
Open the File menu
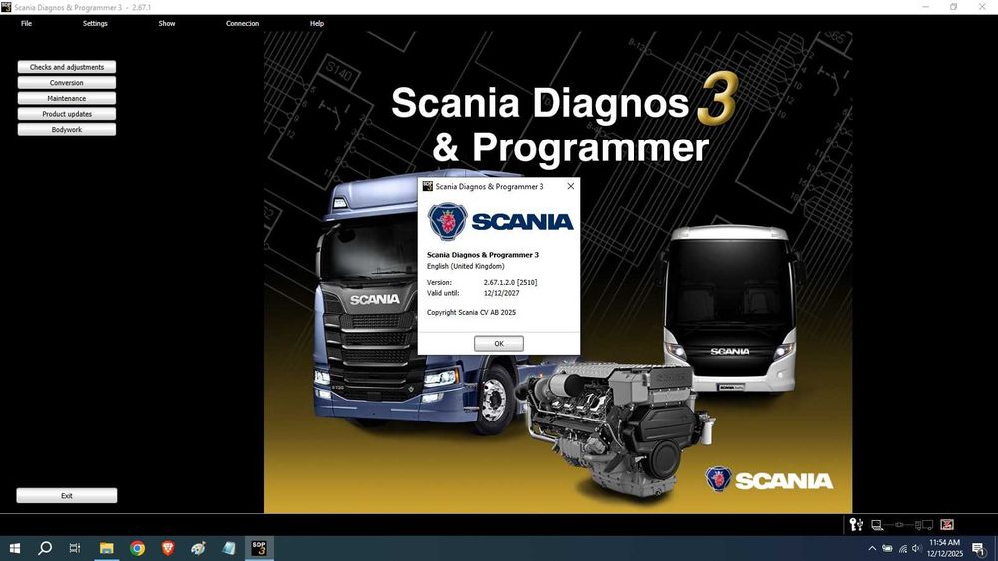coord(26,23)
